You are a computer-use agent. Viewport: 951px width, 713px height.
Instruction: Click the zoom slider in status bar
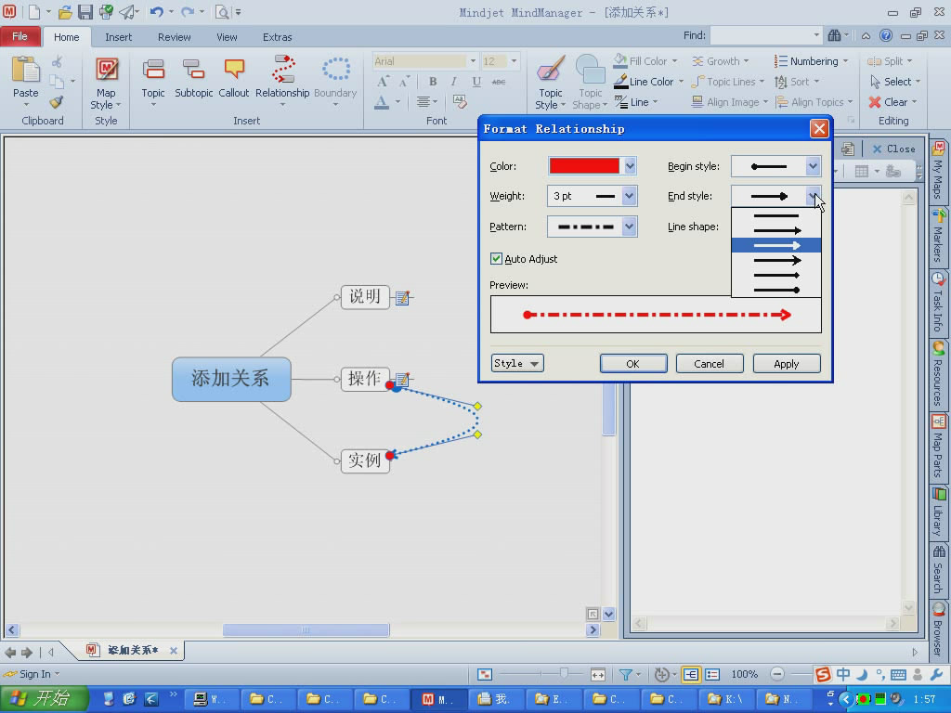564,674
